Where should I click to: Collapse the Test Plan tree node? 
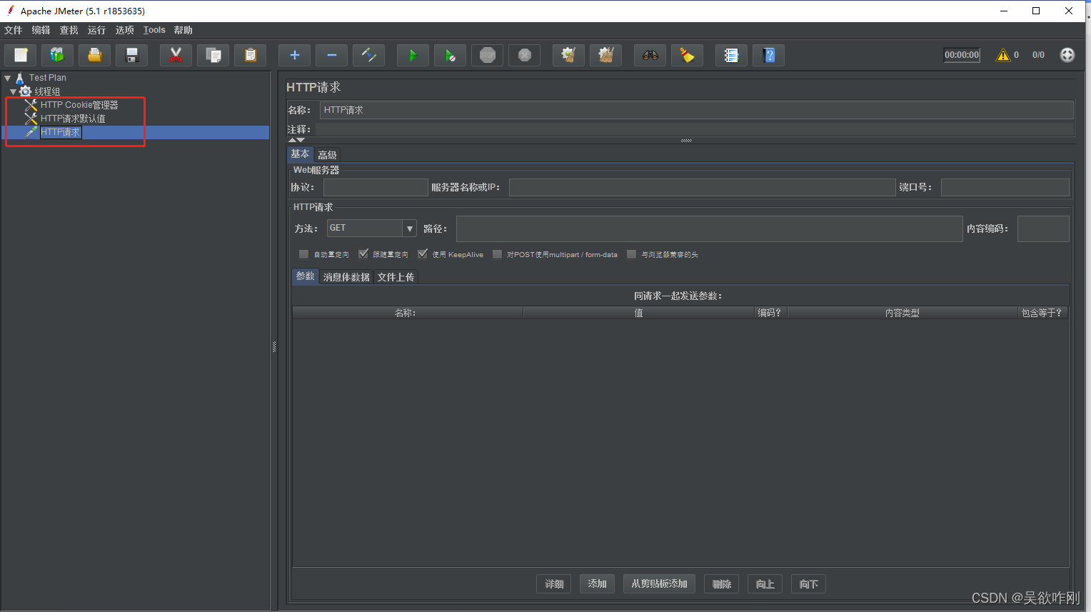pos(8,78)
